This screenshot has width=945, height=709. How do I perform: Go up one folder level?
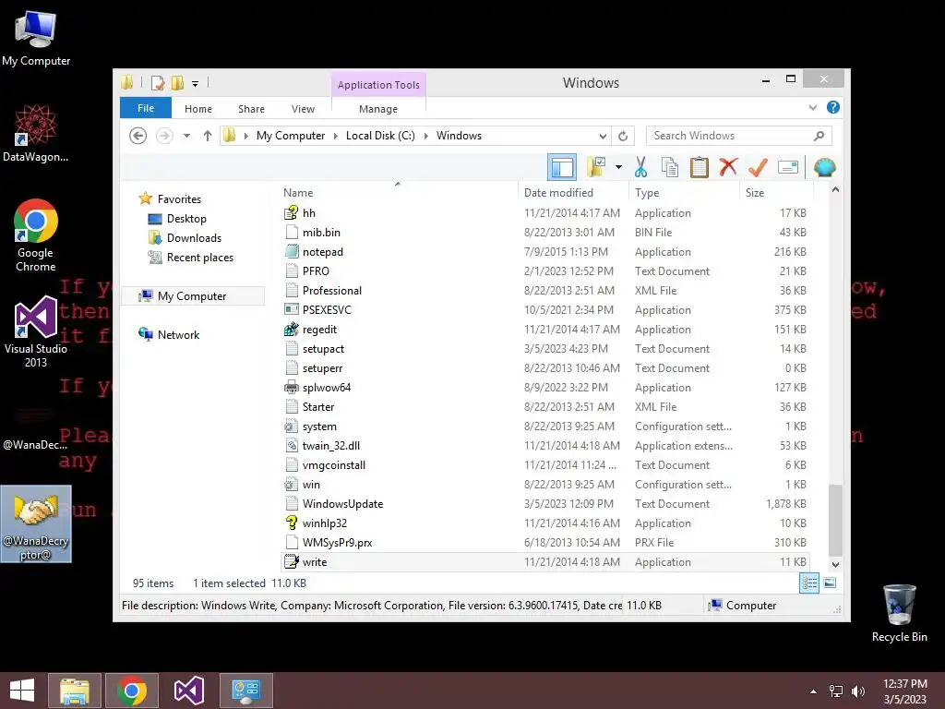click(208, 136)
